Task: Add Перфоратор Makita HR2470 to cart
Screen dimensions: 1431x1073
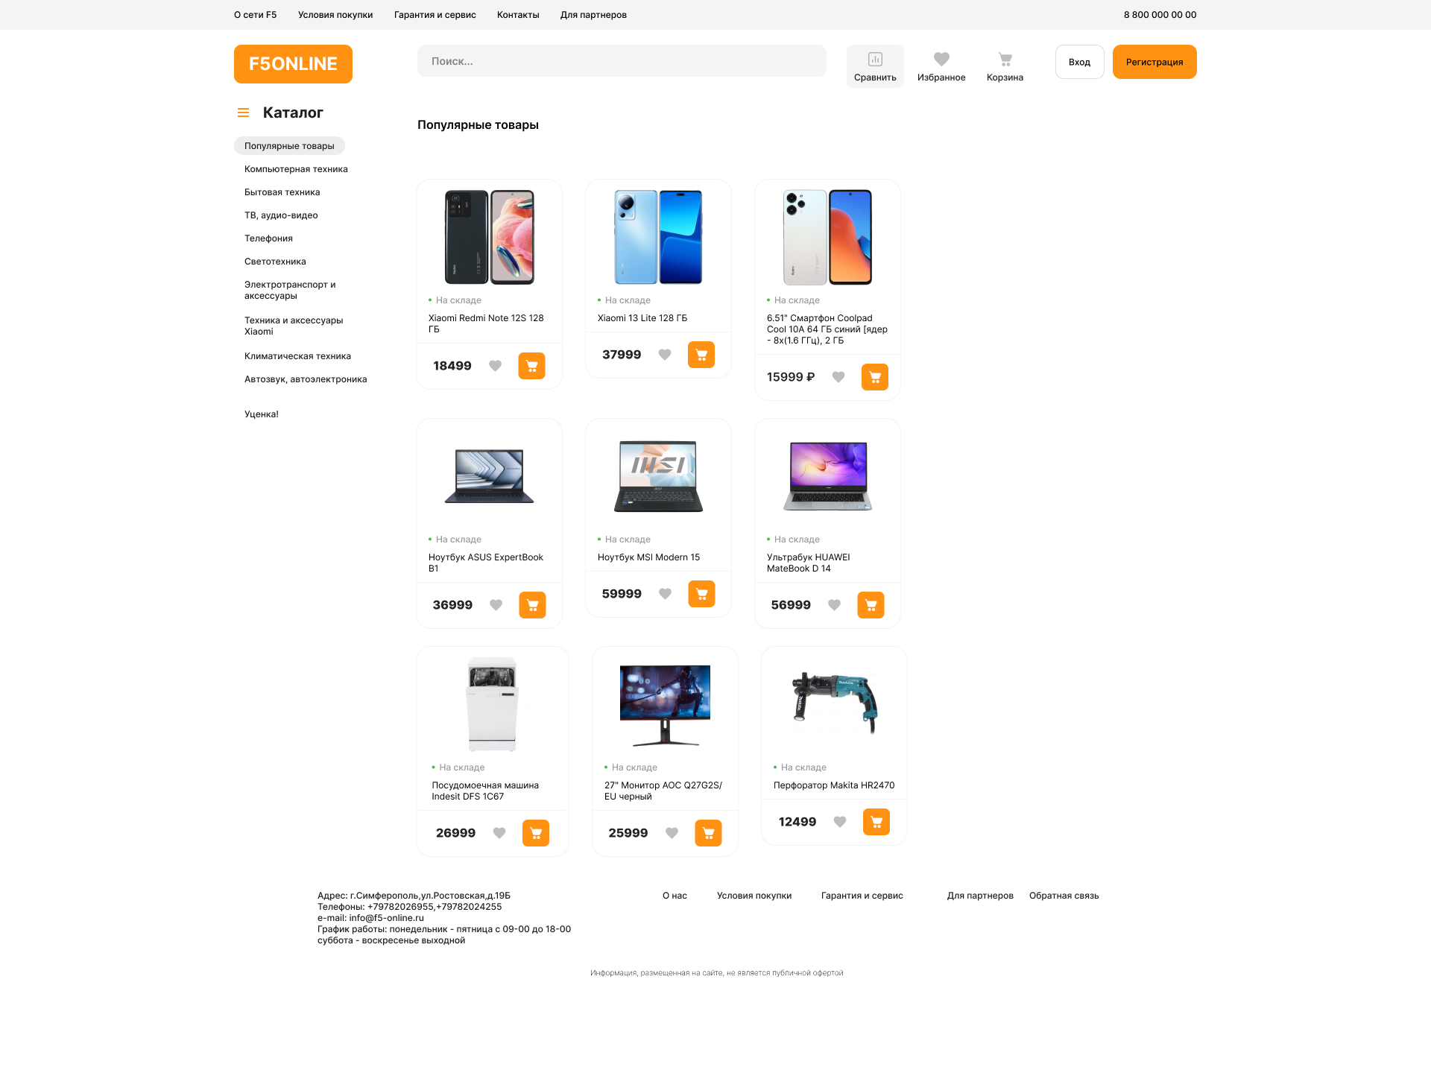Action: (876, 822)
